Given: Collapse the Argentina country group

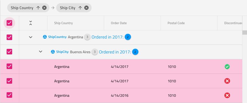Looking at the screenshot, I should click(x=31, y=37).
